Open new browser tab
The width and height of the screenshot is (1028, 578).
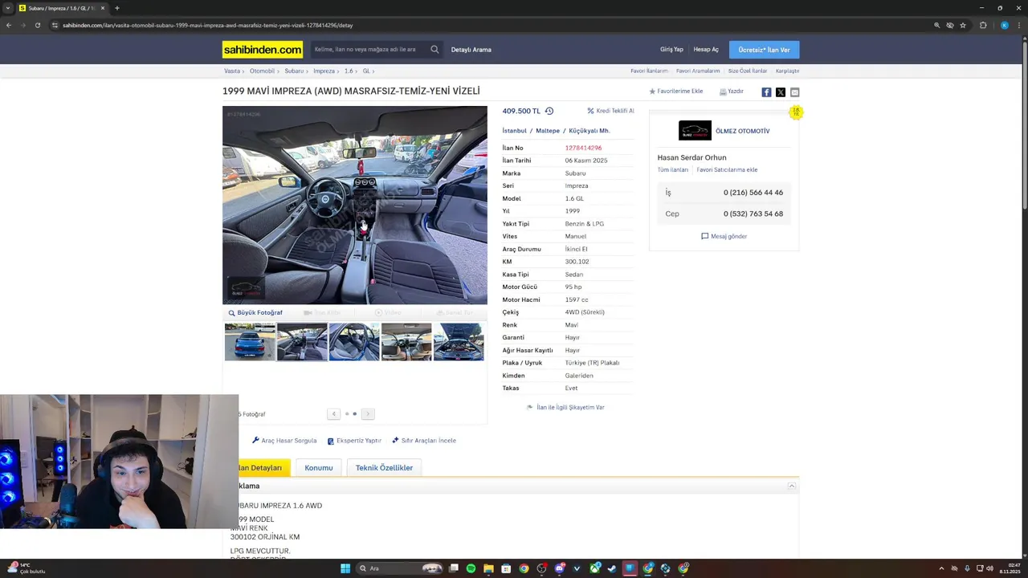pyautogui.click(x=116, y=8)
